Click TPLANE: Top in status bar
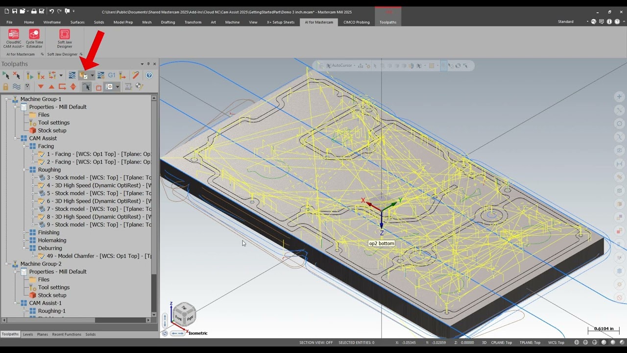627x353 pixels. tap(530, 343)
